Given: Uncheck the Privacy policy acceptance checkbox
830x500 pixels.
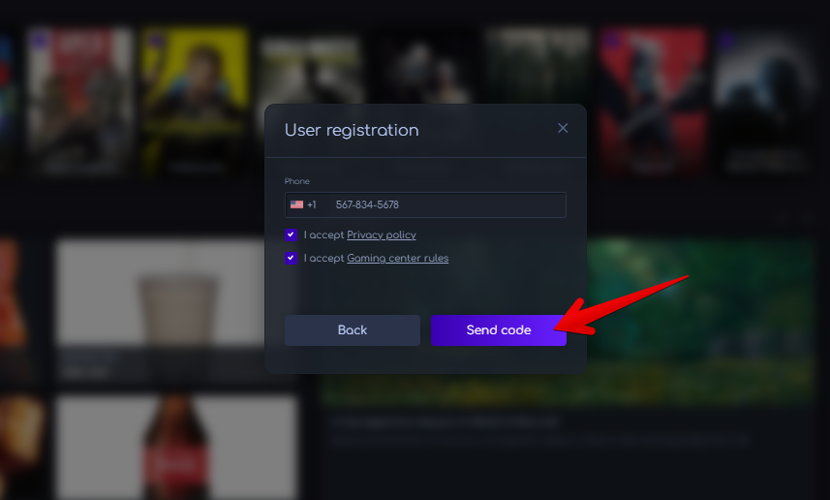Looking at the screenshot, I should [291, 234].
